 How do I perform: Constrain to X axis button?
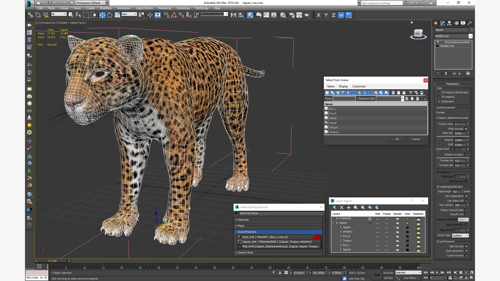(318, 15)
